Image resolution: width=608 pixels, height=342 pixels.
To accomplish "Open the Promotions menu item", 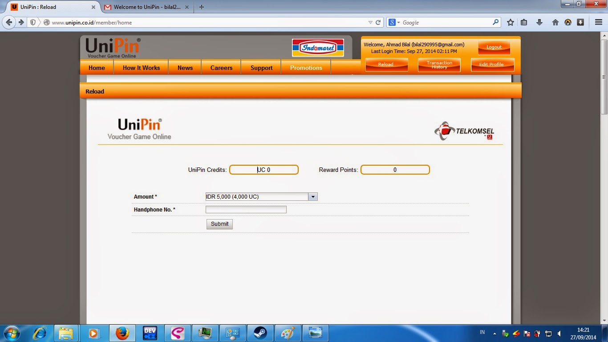I will click(x=306, y=68).
